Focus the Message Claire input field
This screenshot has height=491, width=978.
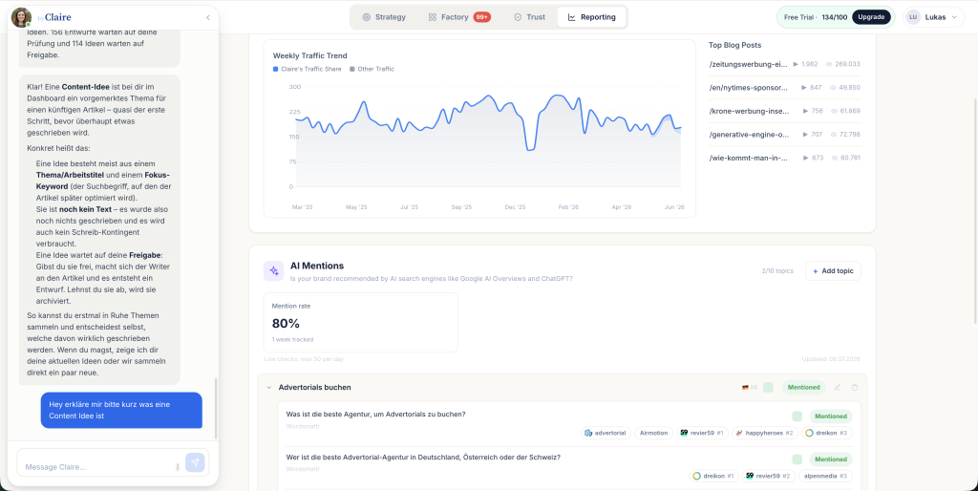pos(99,467)
